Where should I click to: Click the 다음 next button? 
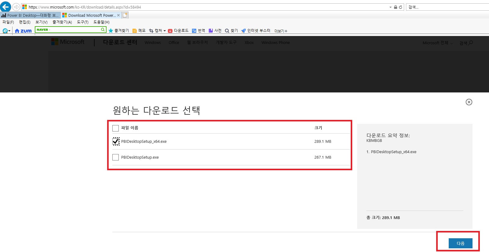coord(460,243)
